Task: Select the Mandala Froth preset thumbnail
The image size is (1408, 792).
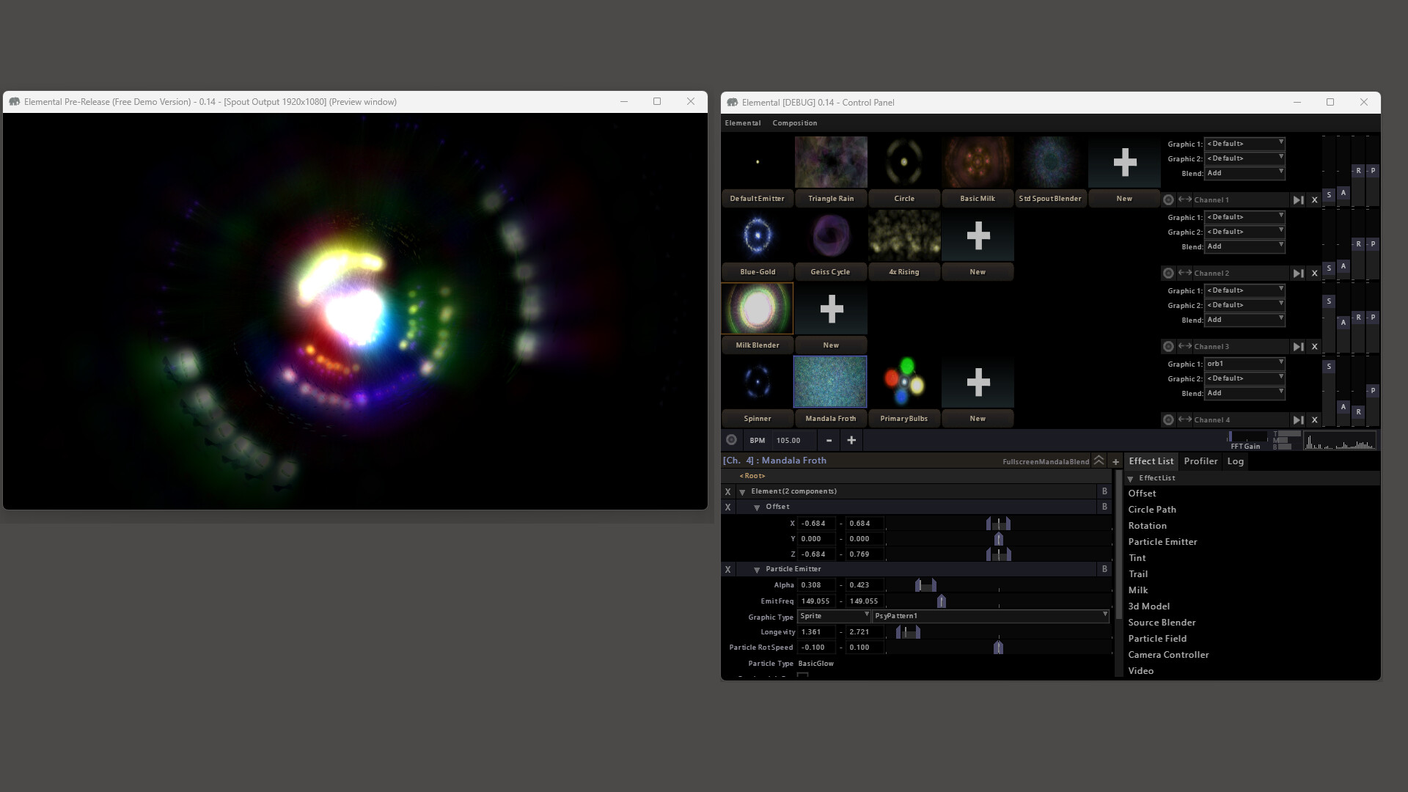Action: point(830,381)
